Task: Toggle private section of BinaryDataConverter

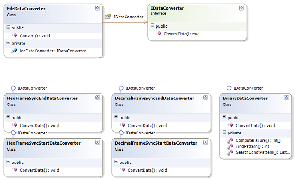Action: click(224, 132)
